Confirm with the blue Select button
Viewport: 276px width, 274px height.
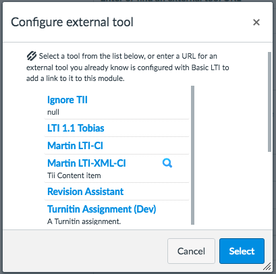[242, 251]
